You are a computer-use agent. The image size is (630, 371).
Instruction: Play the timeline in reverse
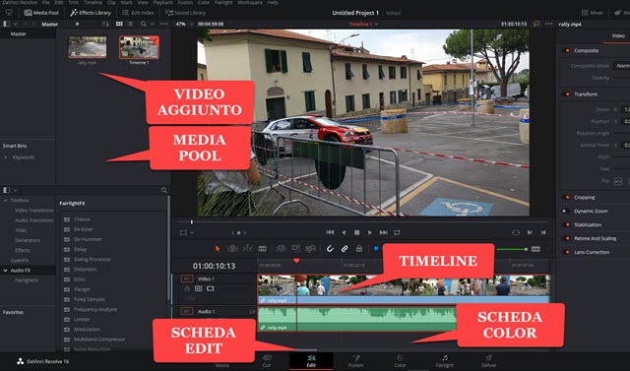coord(344,232)
